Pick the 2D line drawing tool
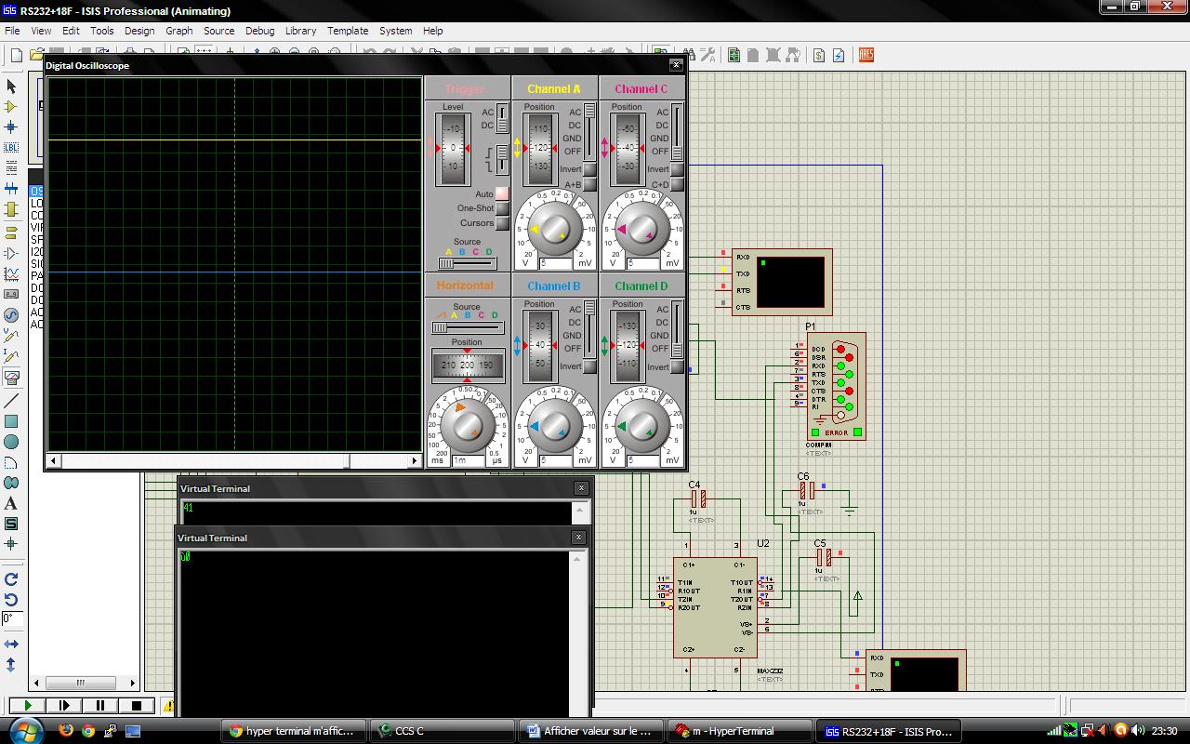 (11, 401)
